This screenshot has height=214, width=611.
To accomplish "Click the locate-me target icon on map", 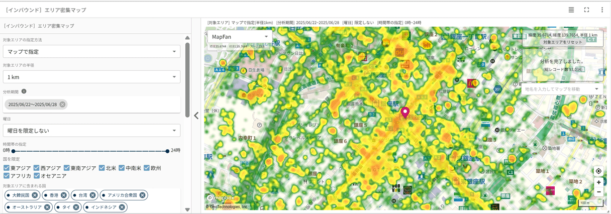I will tap(598, 171).
